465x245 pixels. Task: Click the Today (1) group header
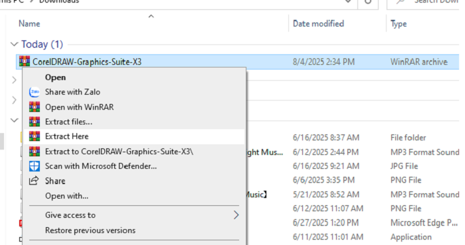(x=42, y=44)
